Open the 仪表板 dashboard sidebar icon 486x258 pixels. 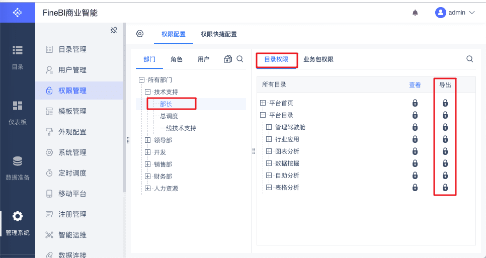pos(18,112)
